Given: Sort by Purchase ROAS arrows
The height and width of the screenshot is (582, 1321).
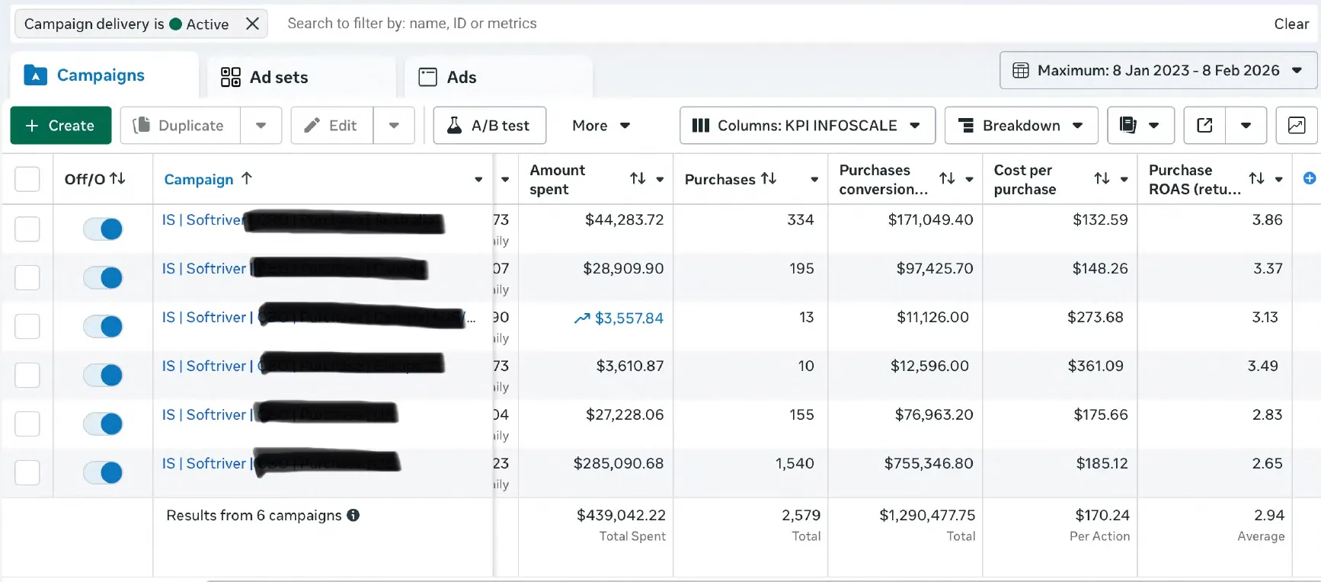Looking at the screenshot, I should coord(1256,178).
